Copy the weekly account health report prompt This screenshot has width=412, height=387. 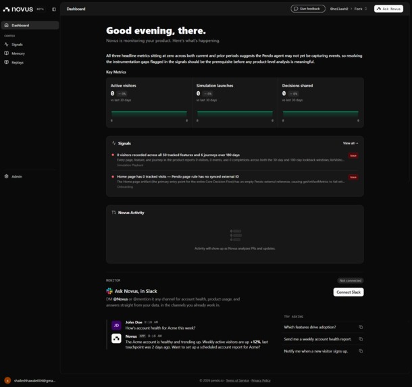(x=361, y=339)
